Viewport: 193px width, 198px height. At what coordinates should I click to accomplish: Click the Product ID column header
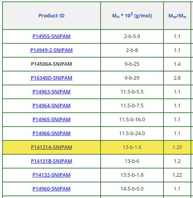52,16
